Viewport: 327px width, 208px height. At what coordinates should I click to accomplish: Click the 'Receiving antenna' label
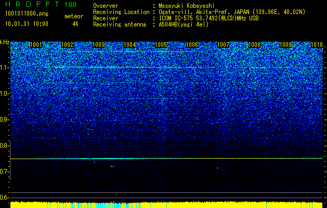click(x=120, y=24)
